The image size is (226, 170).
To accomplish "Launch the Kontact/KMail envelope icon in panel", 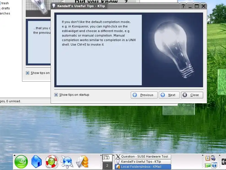I will click(82, 162).
